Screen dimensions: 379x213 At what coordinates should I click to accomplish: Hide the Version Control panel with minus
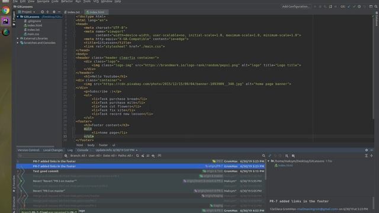tap(372, 150)
